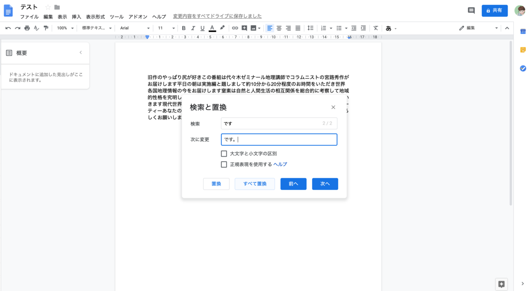Apply text highlight color
532x291 pixels.
[x=222, y=28]
